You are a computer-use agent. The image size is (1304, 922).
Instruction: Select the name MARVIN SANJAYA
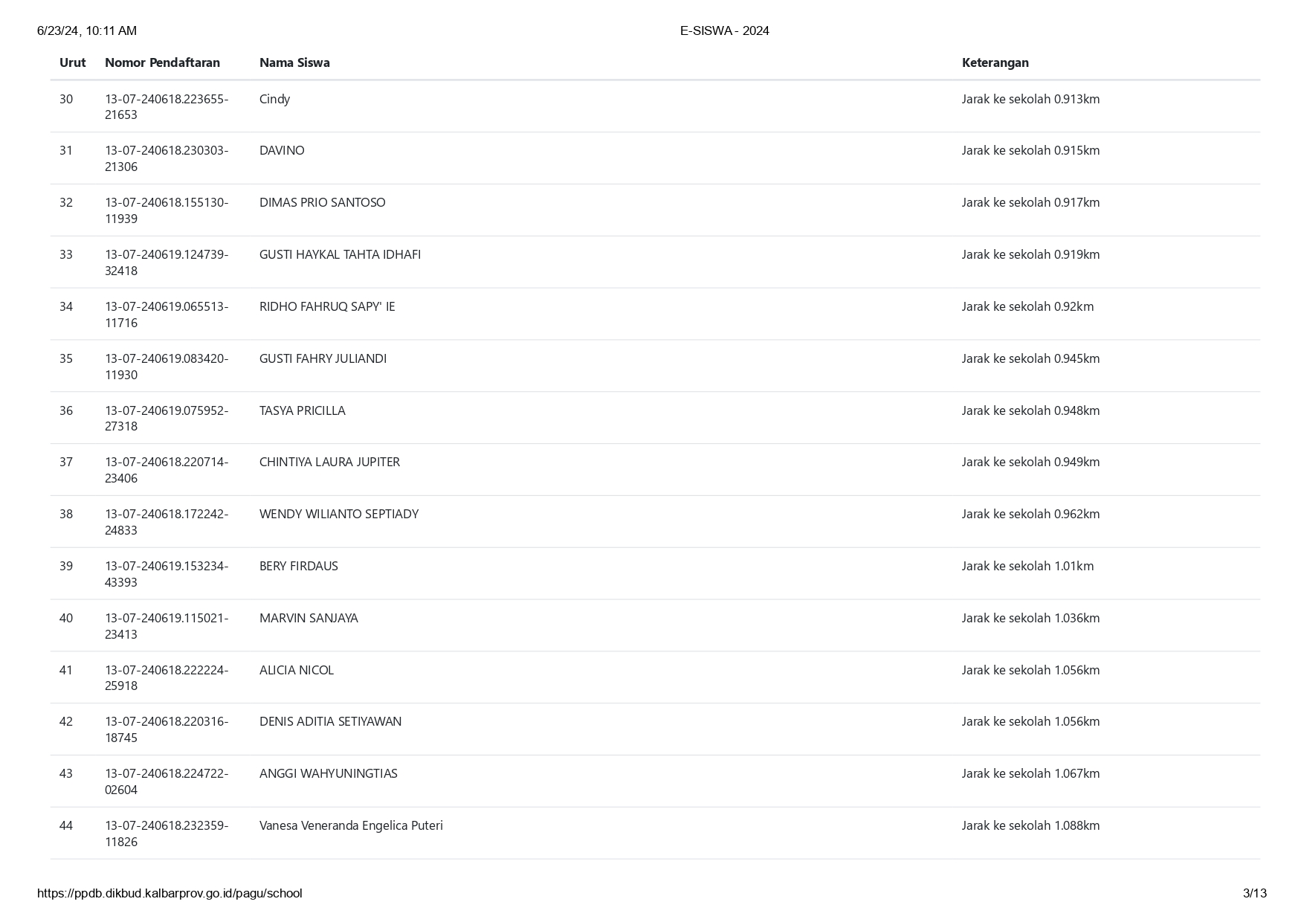(x=309, y=618)
